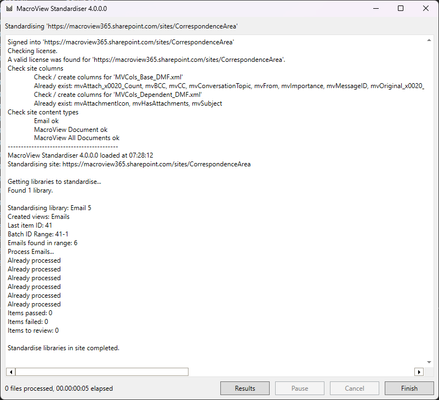The width and height of the screenshot is (439, 400).
Task: Click the 'Last item ID: 41' line
Action: click(x=30, y=225)
